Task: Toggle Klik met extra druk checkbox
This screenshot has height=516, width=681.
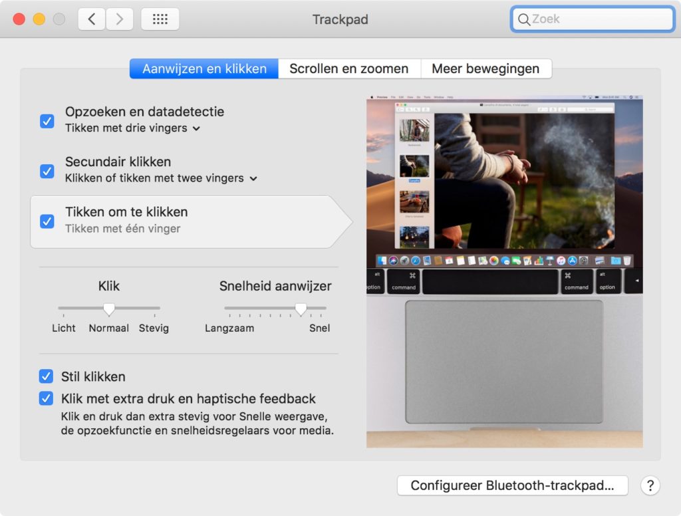Action: [46, 399]
